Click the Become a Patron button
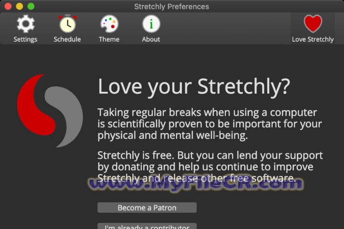Image resolution: width=344 pixels, height=229 pixels. click(x=147, y=208)
